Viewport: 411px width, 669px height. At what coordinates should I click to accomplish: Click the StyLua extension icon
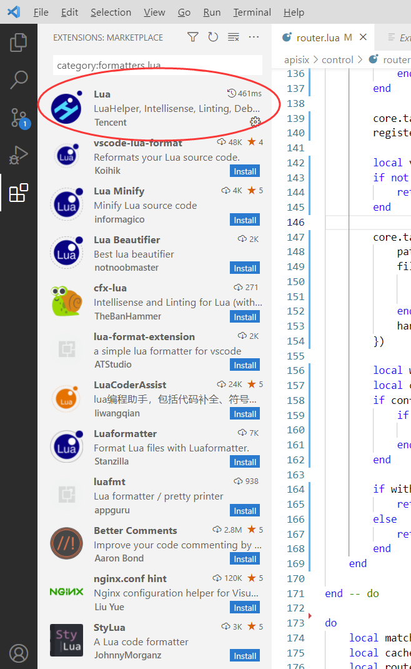point(66,640)
